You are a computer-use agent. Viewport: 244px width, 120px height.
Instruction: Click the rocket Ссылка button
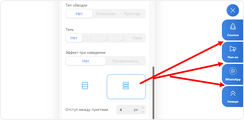(x=232, y=30)
